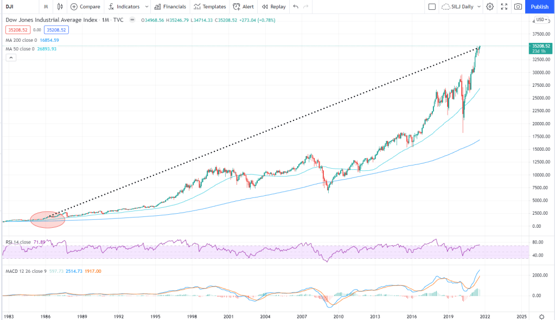The image size is (555, 320).
Task: Click the Compare plus icon
Action: (74, 7)
